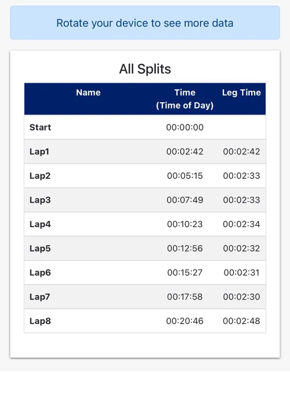290x395 pixels.
Task: Select the Name column header
Action: point(88,92)
